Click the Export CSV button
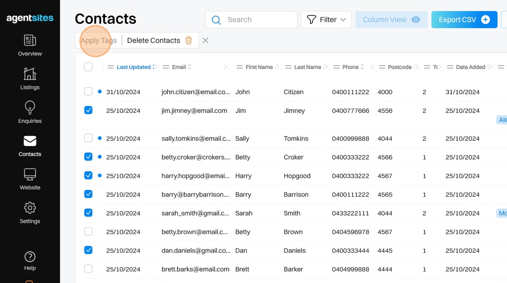The image size is (507, 283). 464,20
